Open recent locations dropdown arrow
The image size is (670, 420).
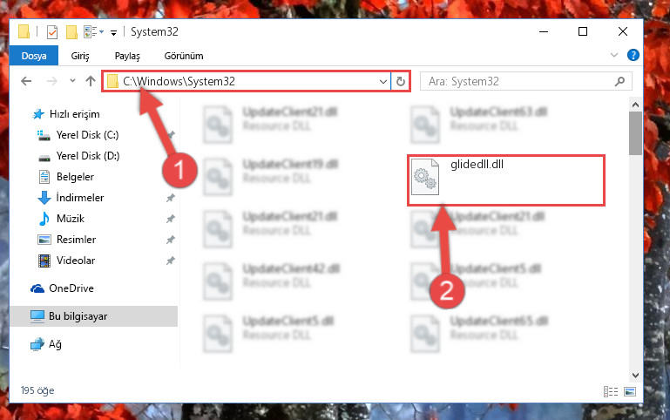[72, 81]
